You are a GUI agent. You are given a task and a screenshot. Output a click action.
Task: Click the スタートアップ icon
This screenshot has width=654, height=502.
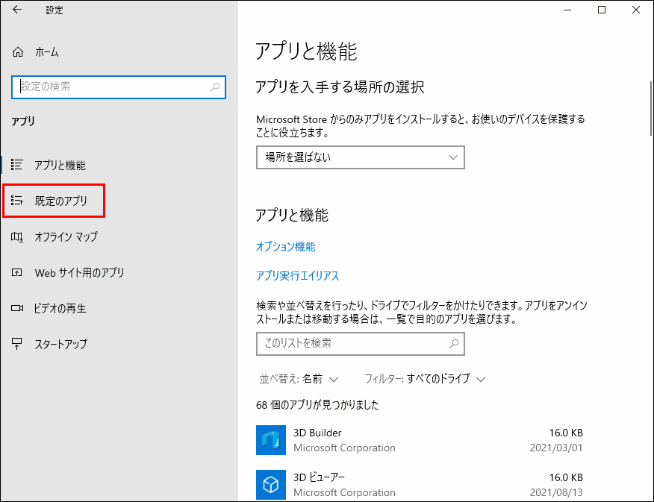(x=16, y=344)
